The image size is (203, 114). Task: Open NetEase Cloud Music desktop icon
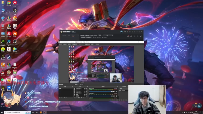(x=9, y=34)
